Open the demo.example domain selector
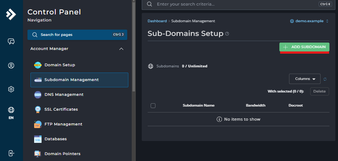Viewport: 338px width, 161px height. coord(309,21)
